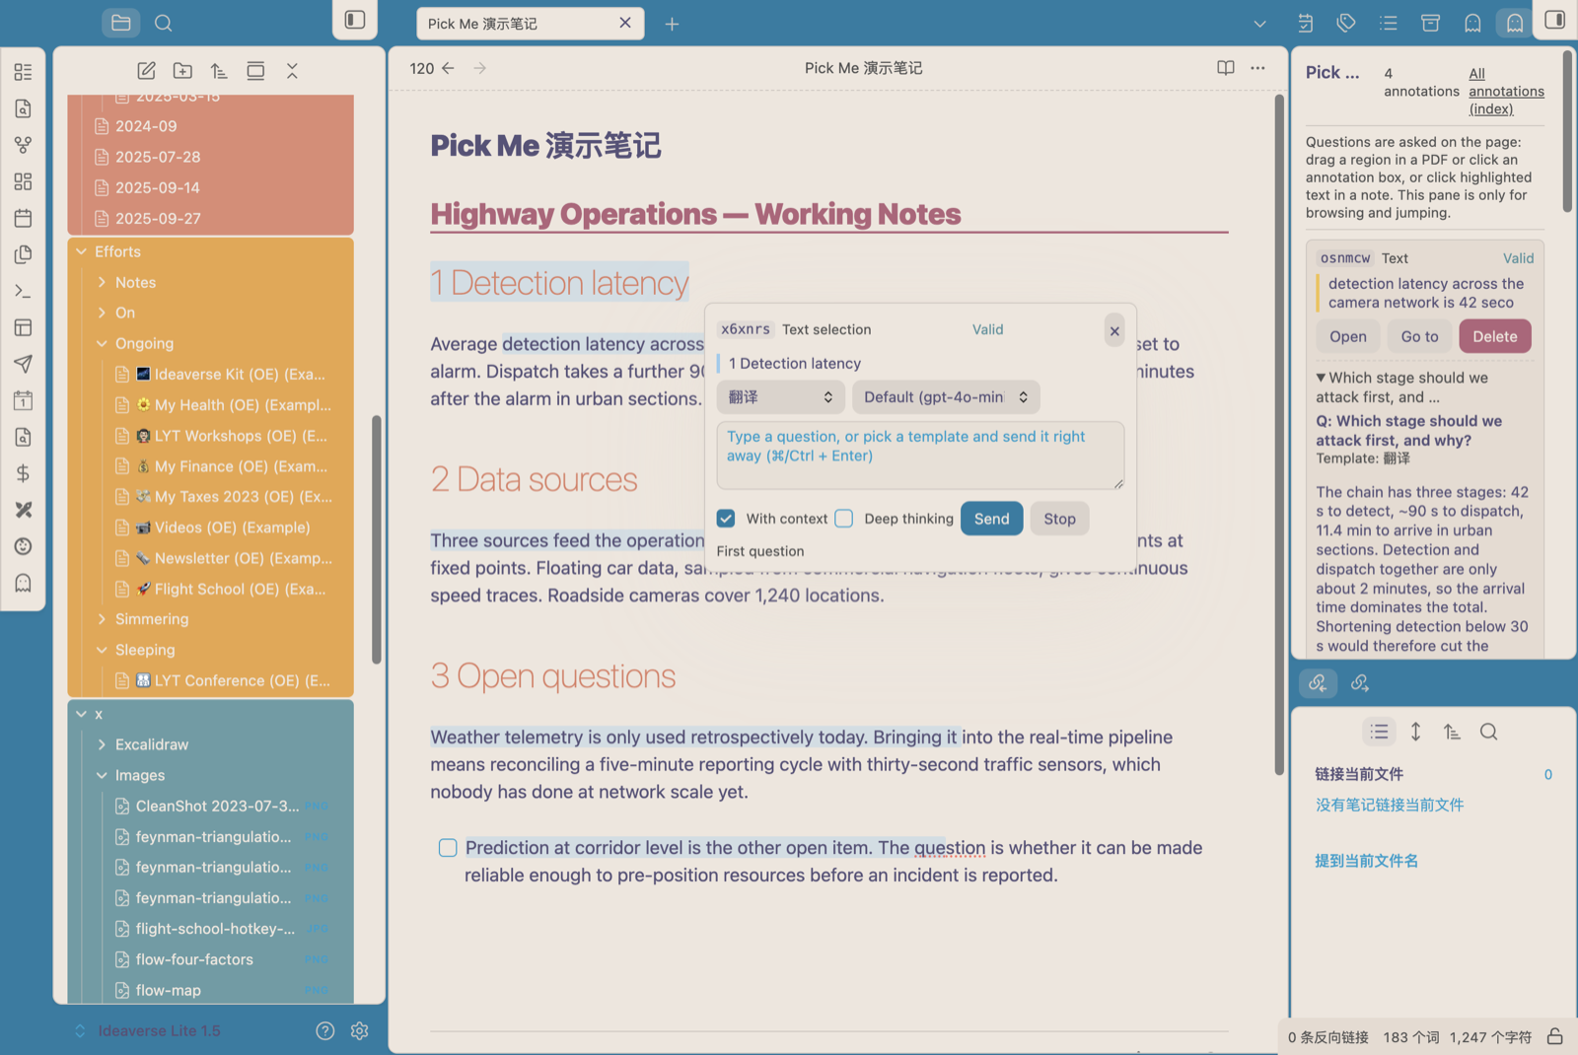Open the 翻译 template dropdown
This screenshot has width=1578, height=1055.
click(781, 397)
